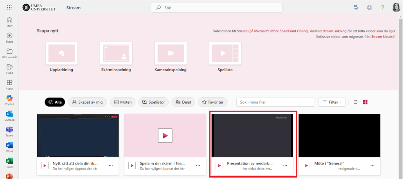The width and height of the screenshot is (403, 179).
Task: Switch to grid view layout
Action: pos(365,102)
